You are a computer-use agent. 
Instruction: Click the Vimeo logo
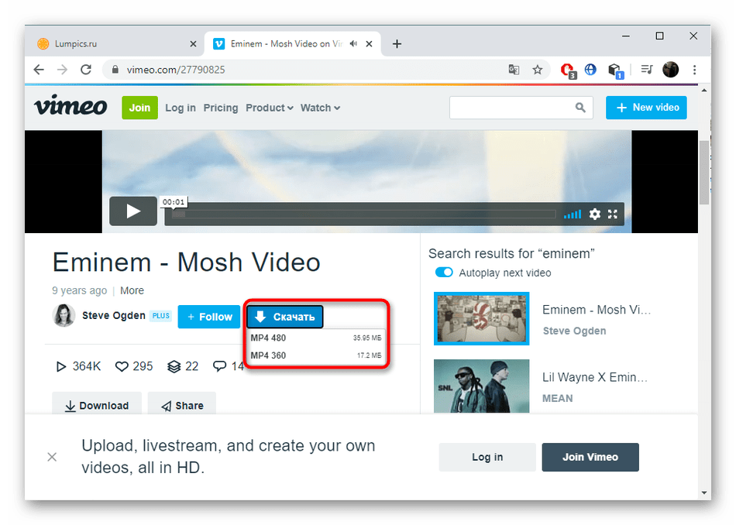[x=71, y=105]
